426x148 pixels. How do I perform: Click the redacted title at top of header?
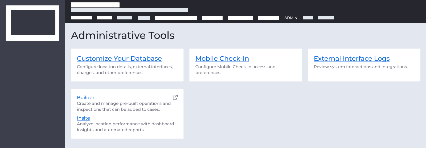[x=95, y=5]
